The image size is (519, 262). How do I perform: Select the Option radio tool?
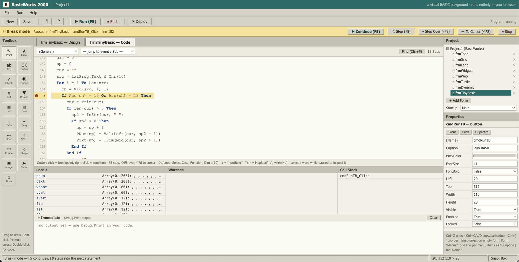point(24,81)
